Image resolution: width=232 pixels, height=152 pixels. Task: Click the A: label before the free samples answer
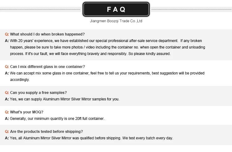(x=7, y=99)
